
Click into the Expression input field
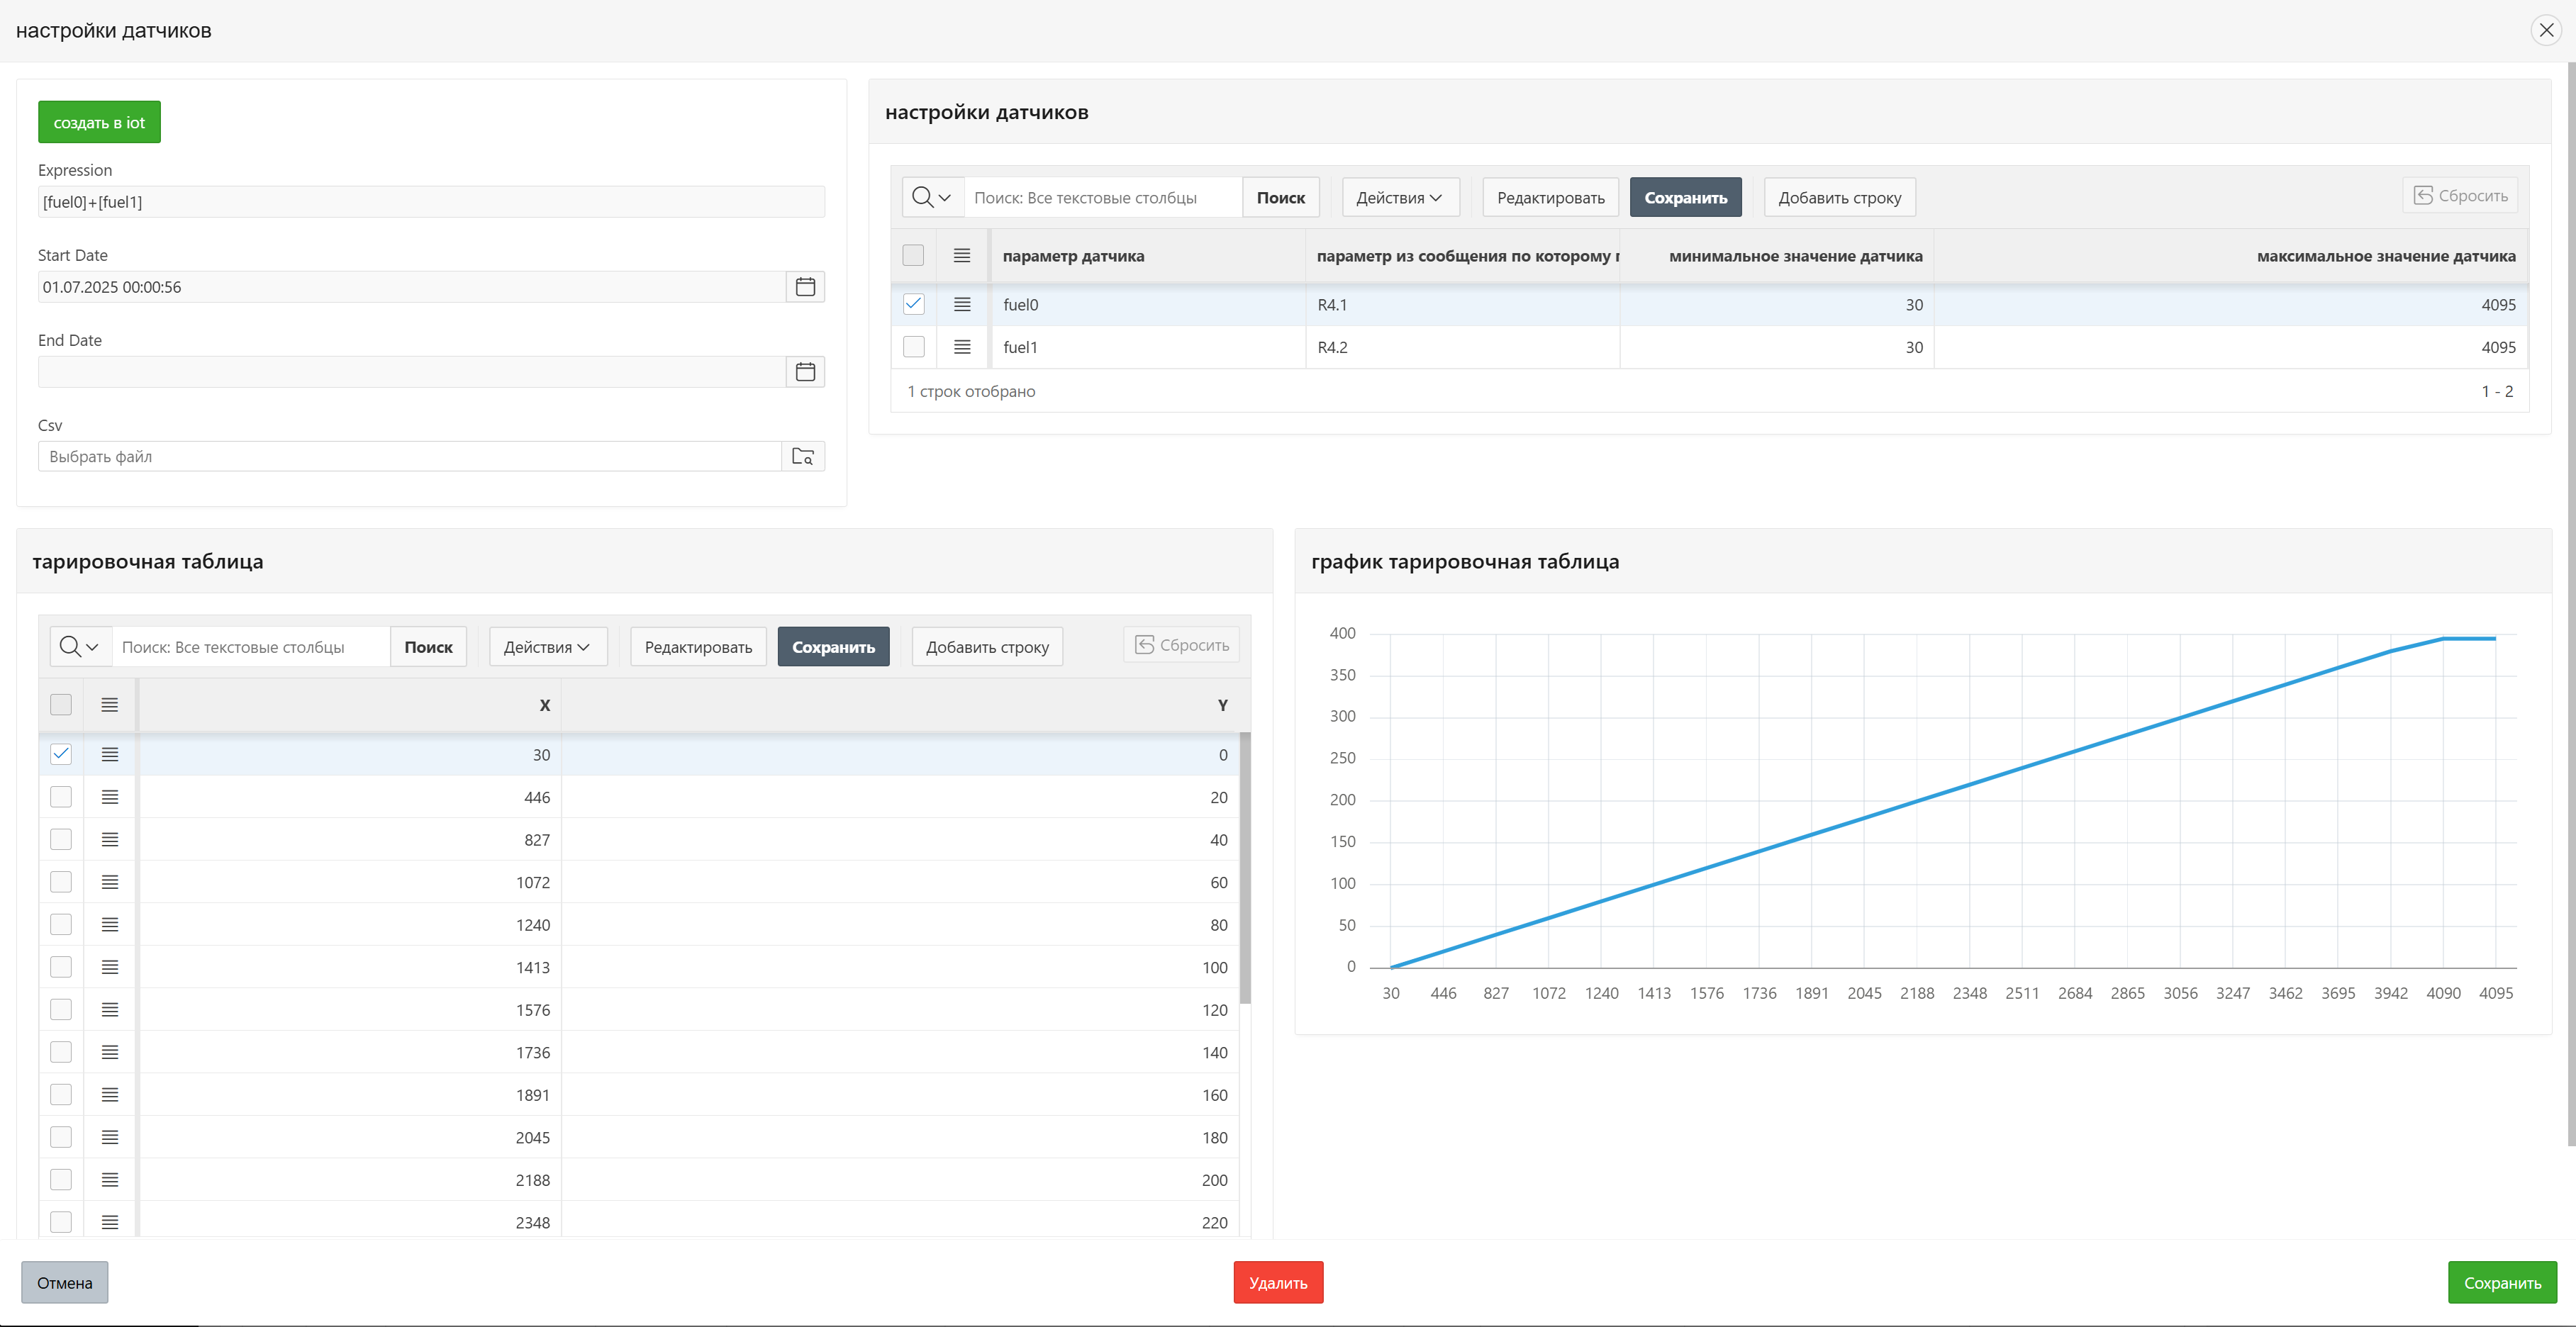point(431,202)
